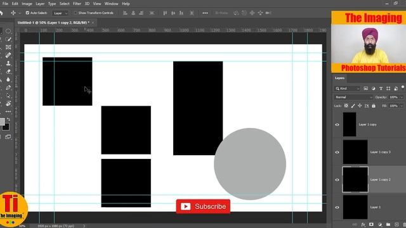The image size is (406, 228).
Task: Click the screen mode icon in toolbar
Action: (x=8, y=137)
